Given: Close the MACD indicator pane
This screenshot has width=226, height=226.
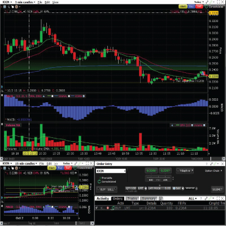Looking at the screenshot, I should pos(2,95).
